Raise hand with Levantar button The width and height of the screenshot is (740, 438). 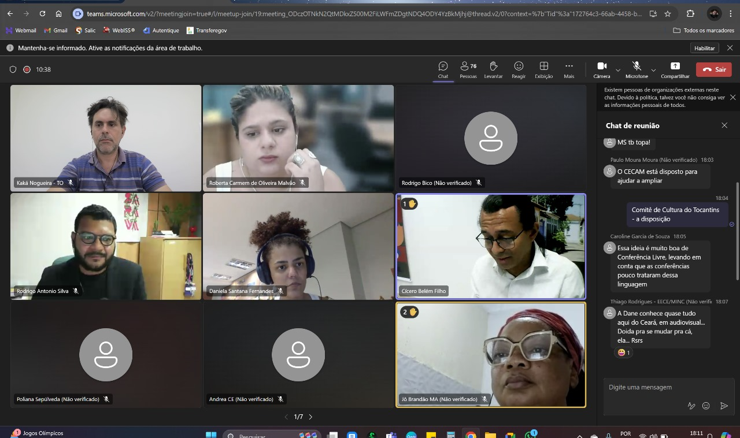coord(493,69)
